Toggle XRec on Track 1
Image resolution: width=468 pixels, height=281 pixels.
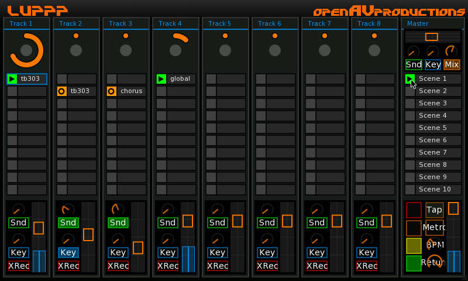click(x=18, y=266)
